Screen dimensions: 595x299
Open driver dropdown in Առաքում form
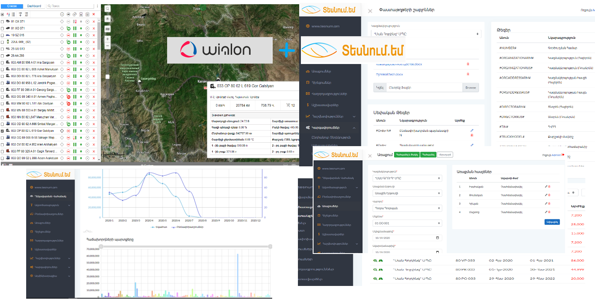coord(407,208)
